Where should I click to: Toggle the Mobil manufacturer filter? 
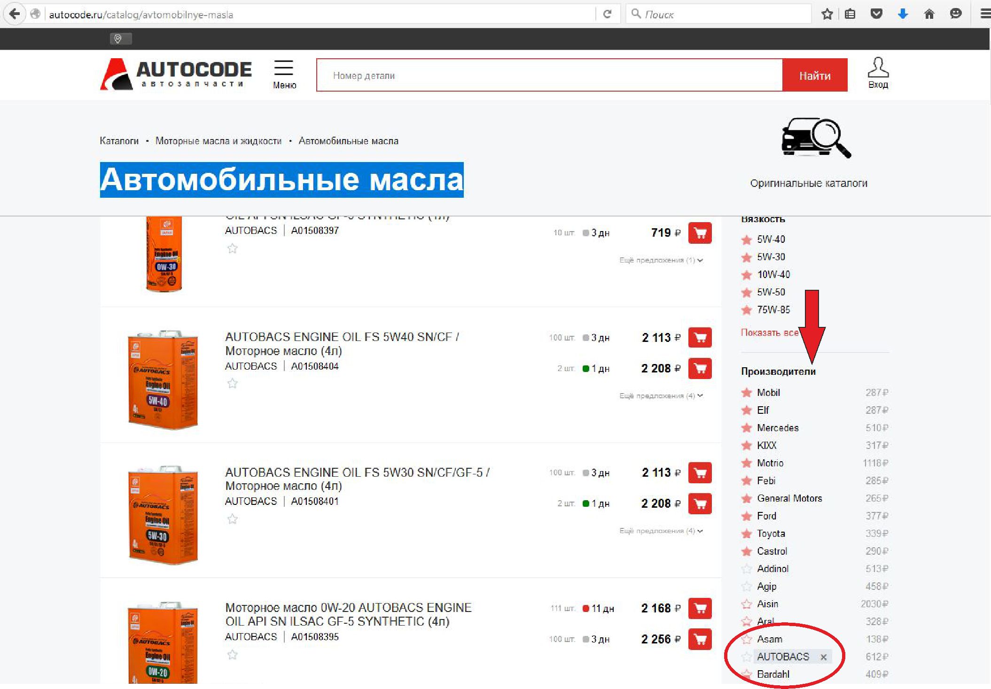click(x=768, y=393)
